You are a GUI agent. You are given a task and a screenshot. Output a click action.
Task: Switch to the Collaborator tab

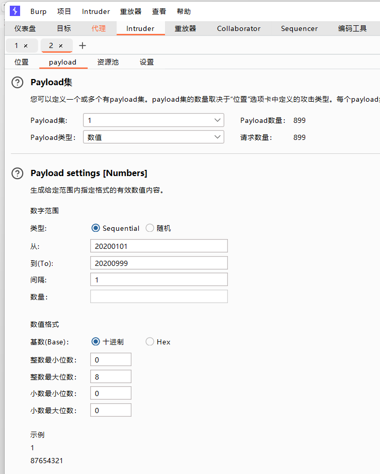pyautogui.click(x=239, y=28)
